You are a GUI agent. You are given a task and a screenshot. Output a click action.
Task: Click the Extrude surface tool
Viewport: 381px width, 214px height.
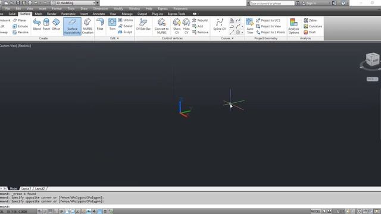coord(20,26)
